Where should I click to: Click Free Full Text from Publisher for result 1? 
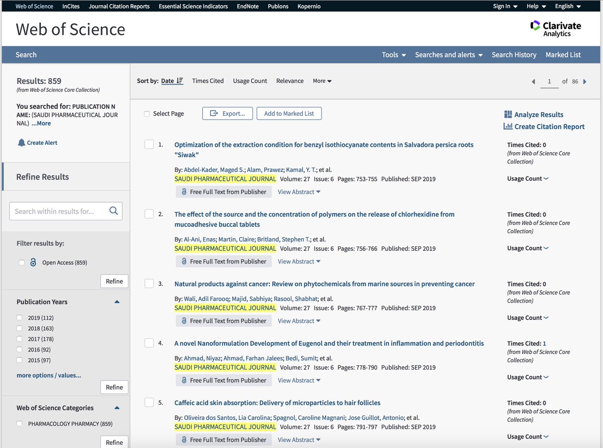[x=224, y=192]
